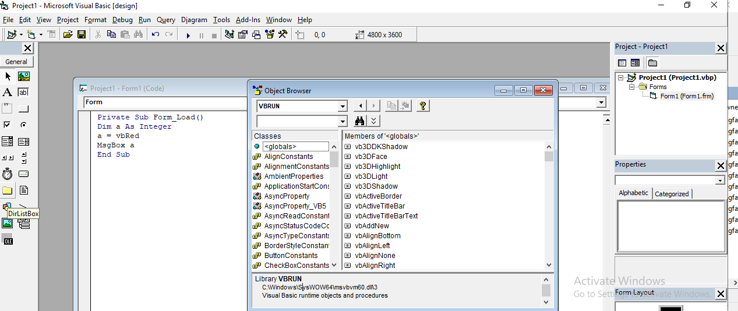738x311 pixels.
Task: Click the Find binoculars icon in main toolbar
Action: click(138, 35)
